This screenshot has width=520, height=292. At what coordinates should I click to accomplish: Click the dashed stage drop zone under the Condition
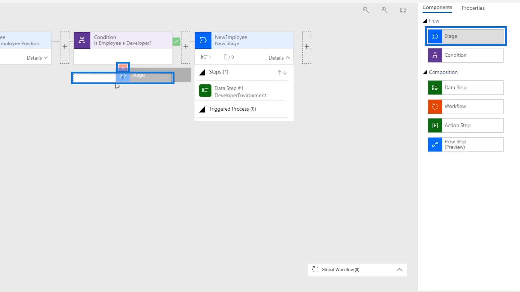click(123, 78)
